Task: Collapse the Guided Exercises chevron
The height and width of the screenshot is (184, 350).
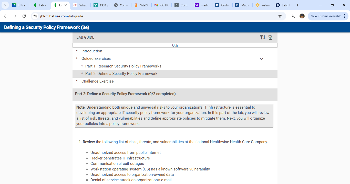Action: click(261, 59)
